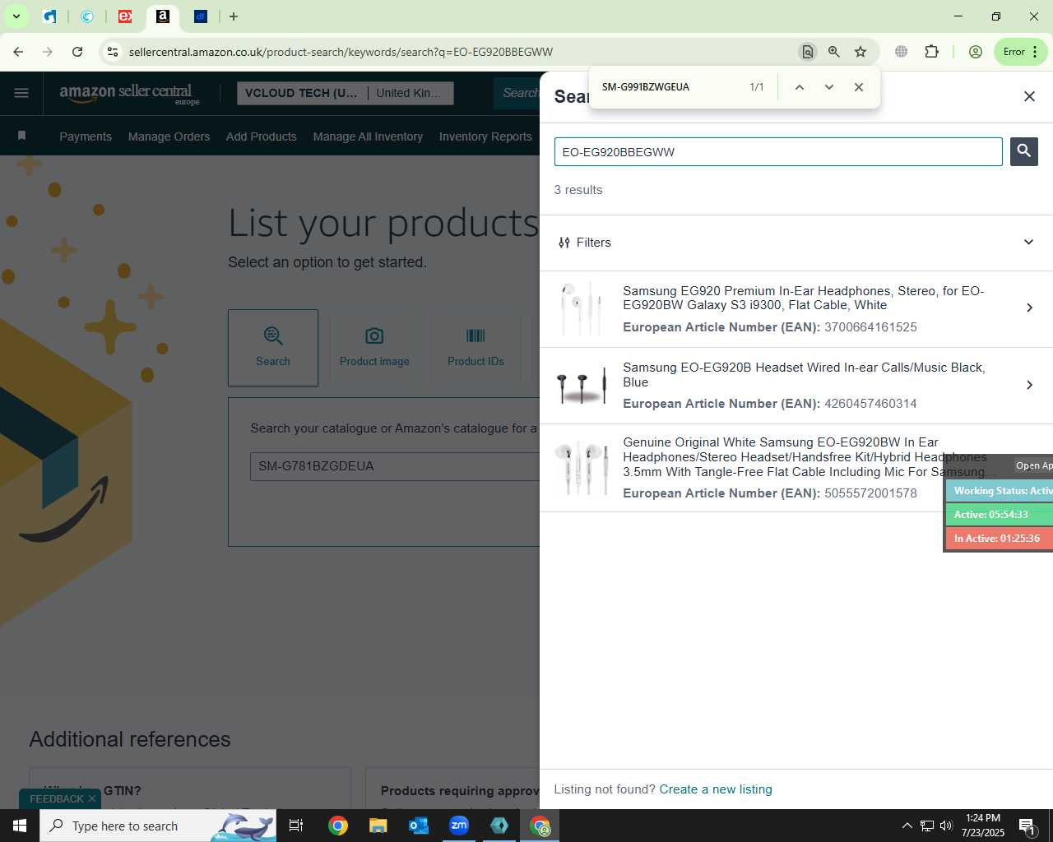
Task: Show hidden system tray icons
Action: tap(907, 826)
